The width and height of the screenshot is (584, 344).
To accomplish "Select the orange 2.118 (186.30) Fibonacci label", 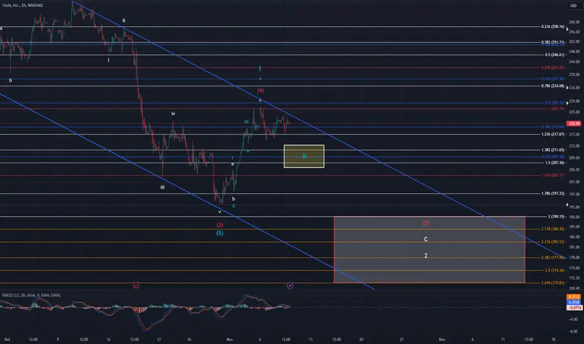I will click(x=553, y=229).
